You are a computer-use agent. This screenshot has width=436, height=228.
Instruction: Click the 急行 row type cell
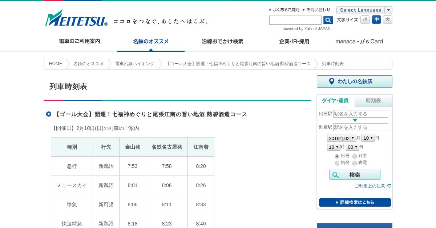pos(72,166)
